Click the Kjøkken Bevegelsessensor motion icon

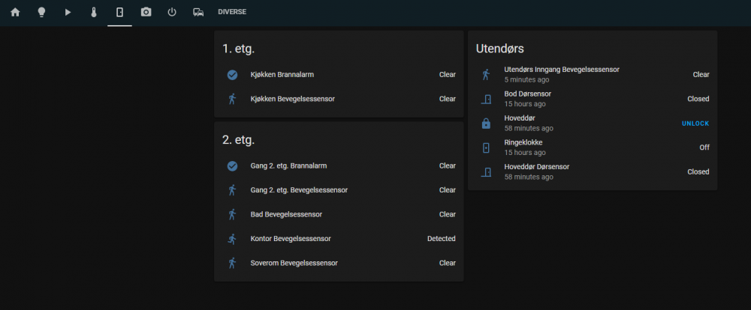click(232, 99)
